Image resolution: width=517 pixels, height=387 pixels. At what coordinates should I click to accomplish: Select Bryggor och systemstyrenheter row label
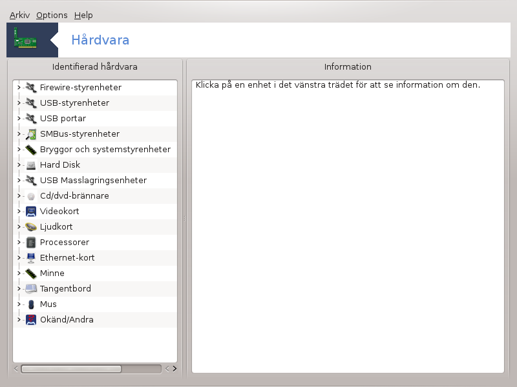[105, 150]
